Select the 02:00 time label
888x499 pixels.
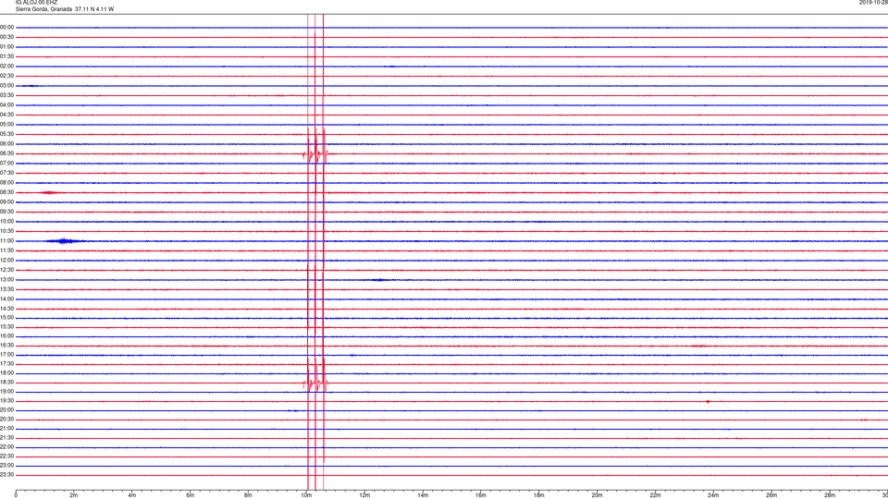tap(6, 67)
